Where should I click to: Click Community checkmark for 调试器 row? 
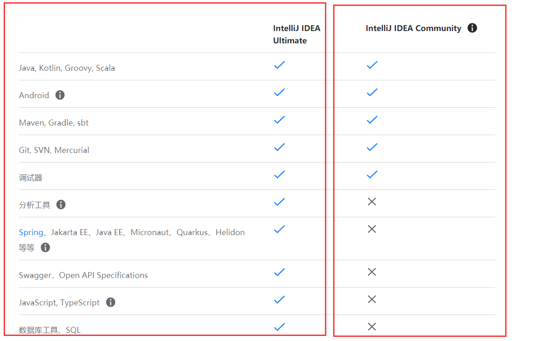pyautogui.click(x=372, y=174)
